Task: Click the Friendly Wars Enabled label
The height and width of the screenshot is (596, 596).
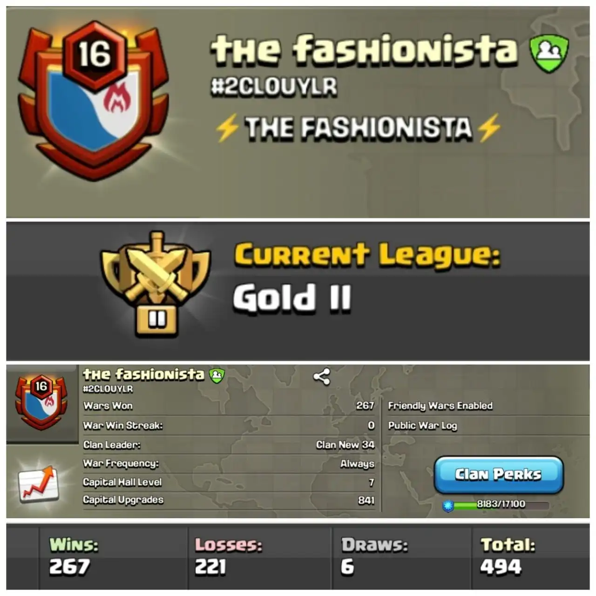Action: coord(440,406)
